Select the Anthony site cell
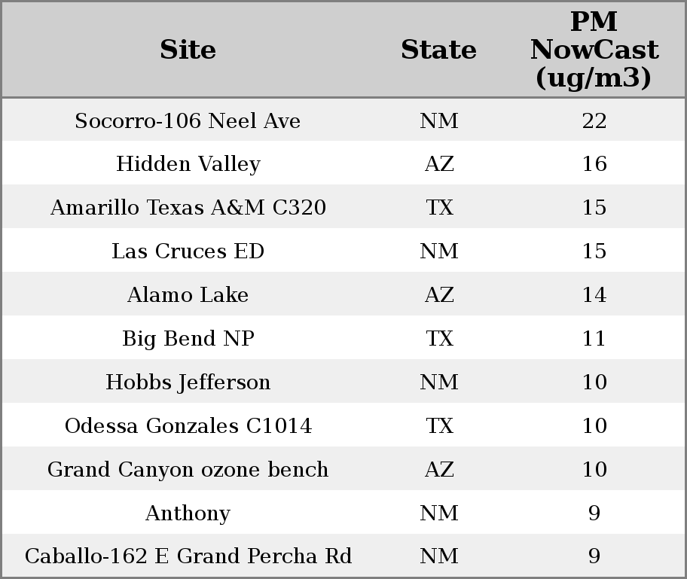 pyautogui.click(x=188, y=513)
